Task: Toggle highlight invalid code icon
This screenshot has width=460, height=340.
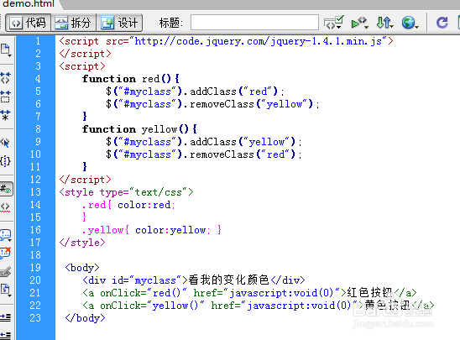Action: click(6, 207)
